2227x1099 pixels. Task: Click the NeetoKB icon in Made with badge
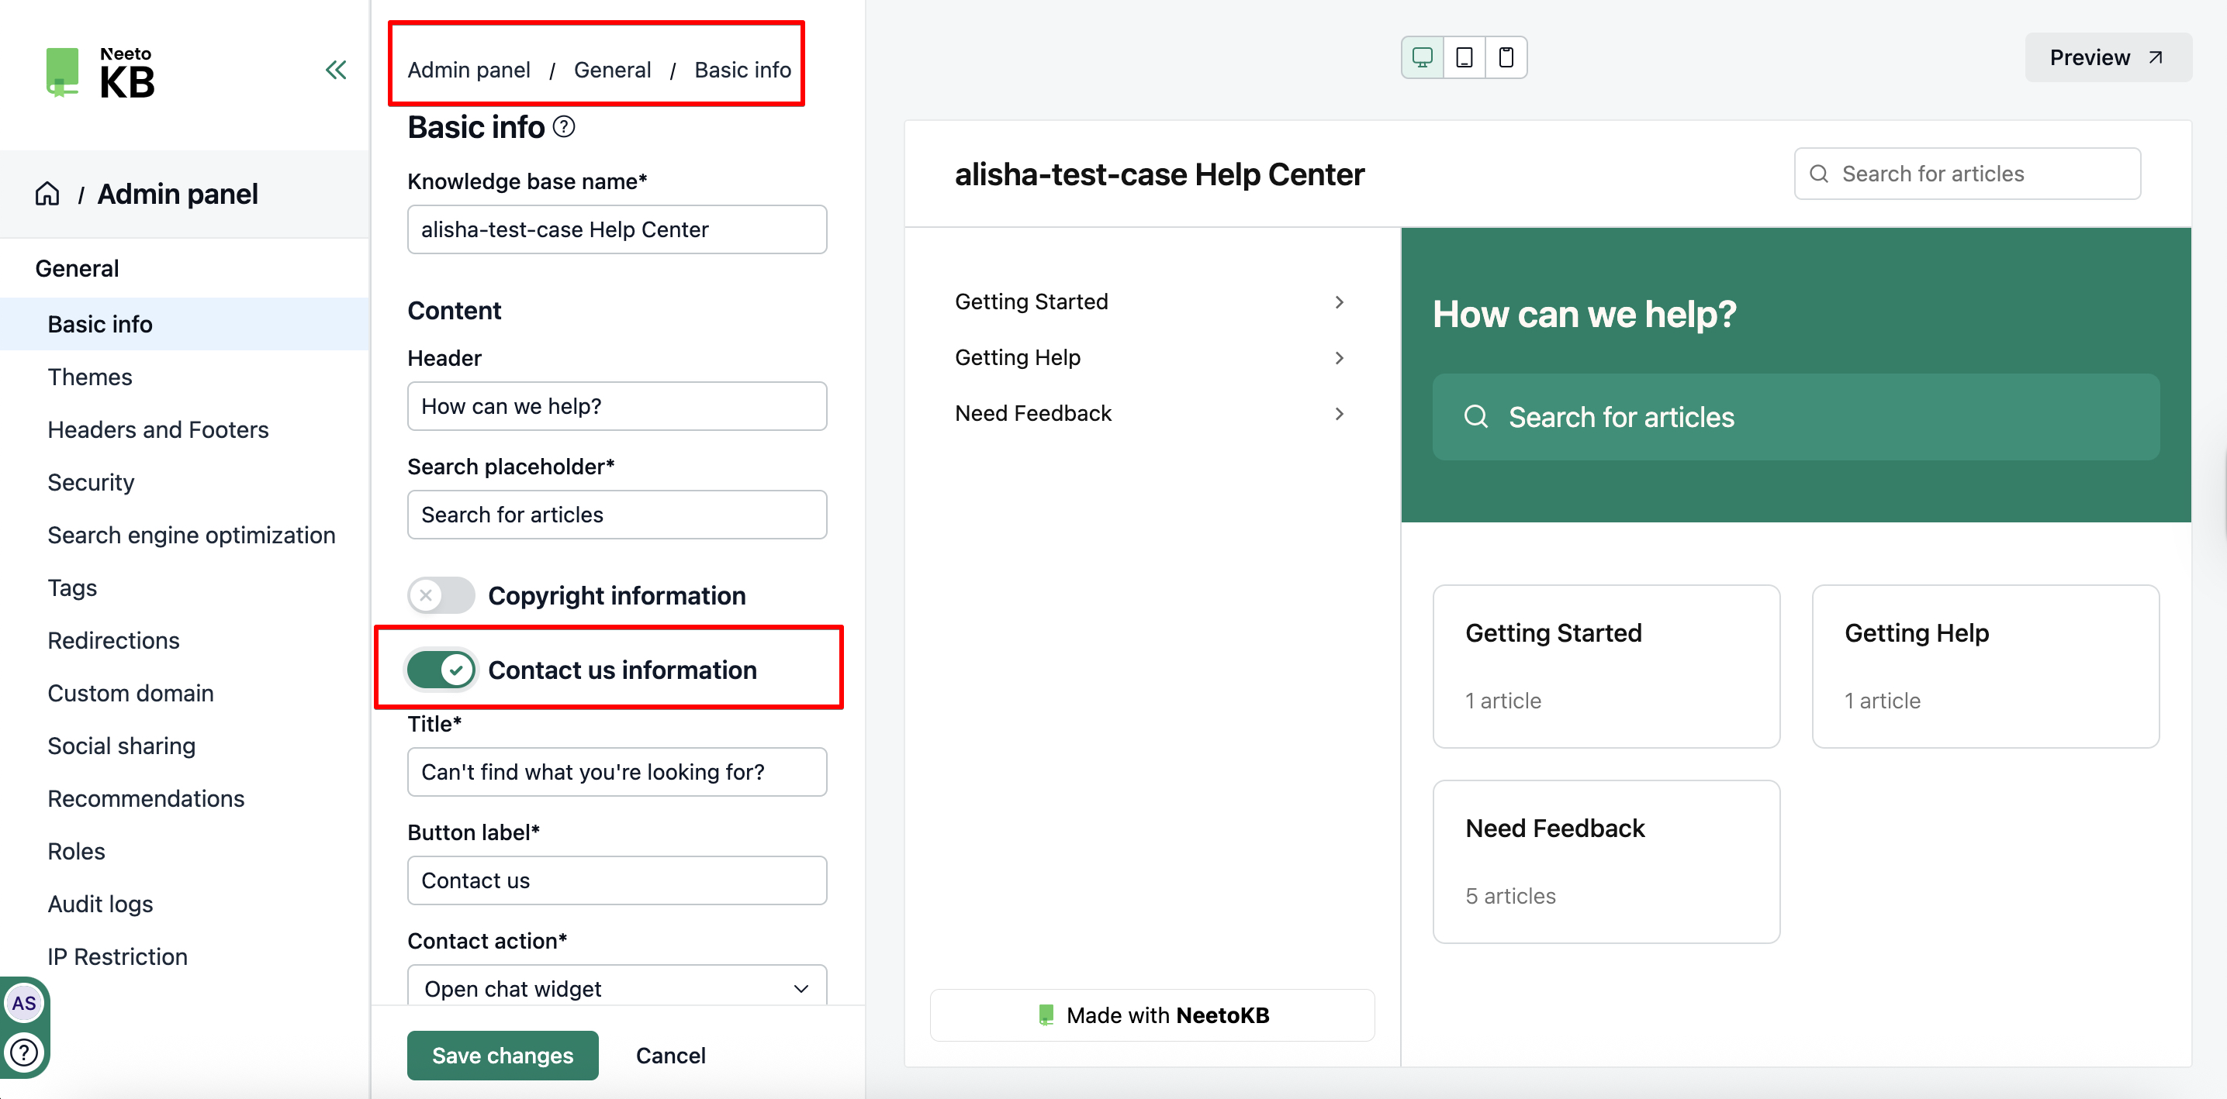click(x=1046, y=1015)
